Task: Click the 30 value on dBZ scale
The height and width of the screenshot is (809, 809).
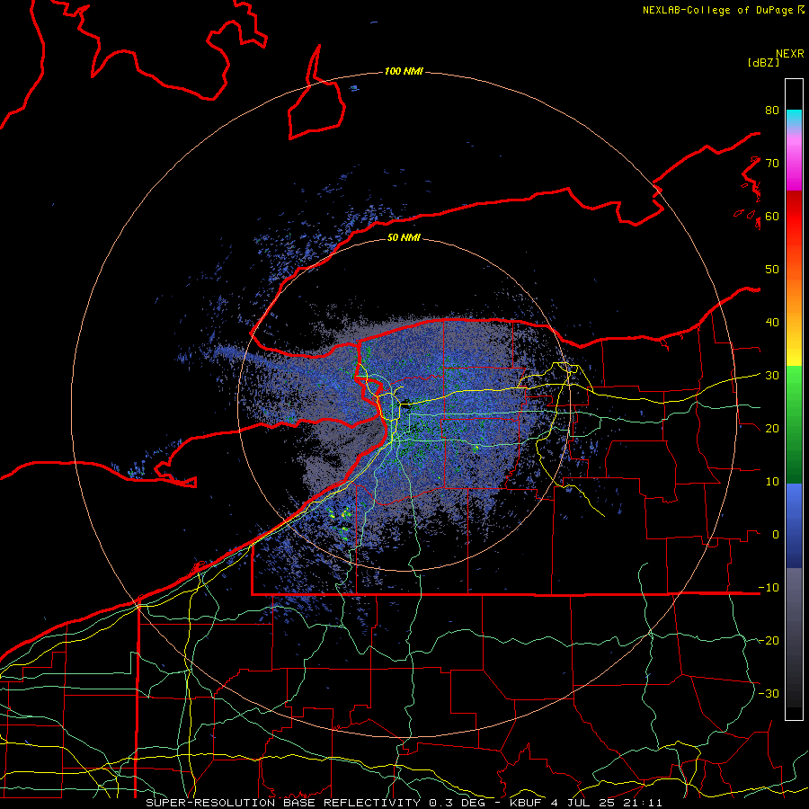Action: 772,376
